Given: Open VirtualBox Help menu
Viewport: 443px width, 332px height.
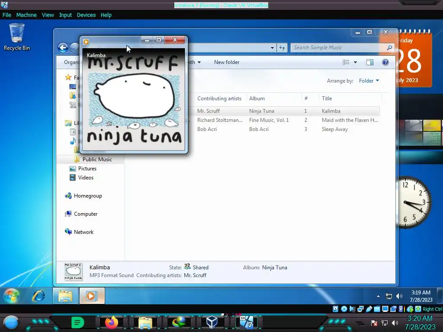Looking at the screenshot, I should [x=106, y=15].
